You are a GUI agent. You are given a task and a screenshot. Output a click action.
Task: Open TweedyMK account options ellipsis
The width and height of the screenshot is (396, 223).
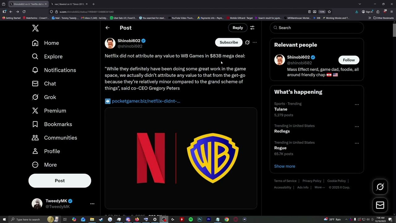tap(92, 204)
